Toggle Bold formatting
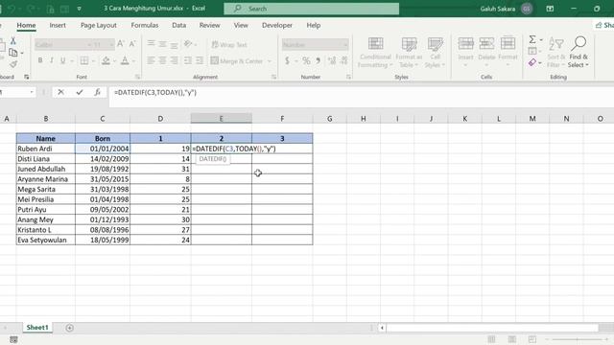 [40, 60]
